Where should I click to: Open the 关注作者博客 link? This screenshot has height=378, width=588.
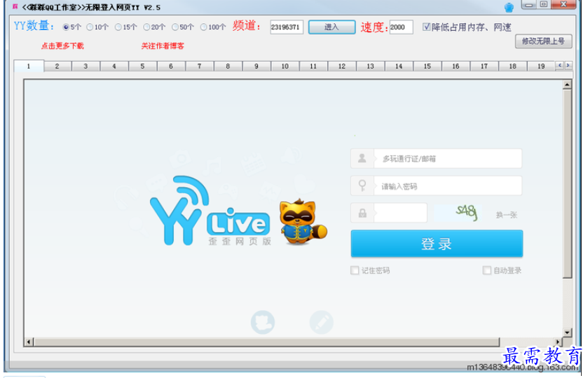tap(163, 46)
